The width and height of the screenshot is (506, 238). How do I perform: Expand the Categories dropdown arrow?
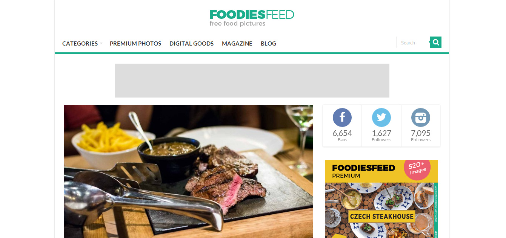(x=101, y=44)
